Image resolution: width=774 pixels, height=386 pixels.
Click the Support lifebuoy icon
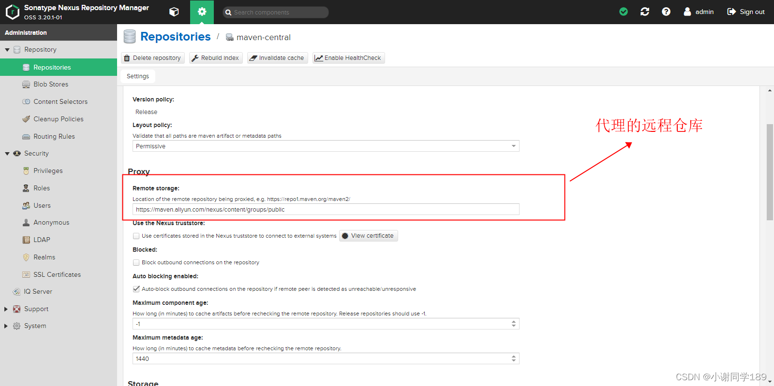pos(16,309)
